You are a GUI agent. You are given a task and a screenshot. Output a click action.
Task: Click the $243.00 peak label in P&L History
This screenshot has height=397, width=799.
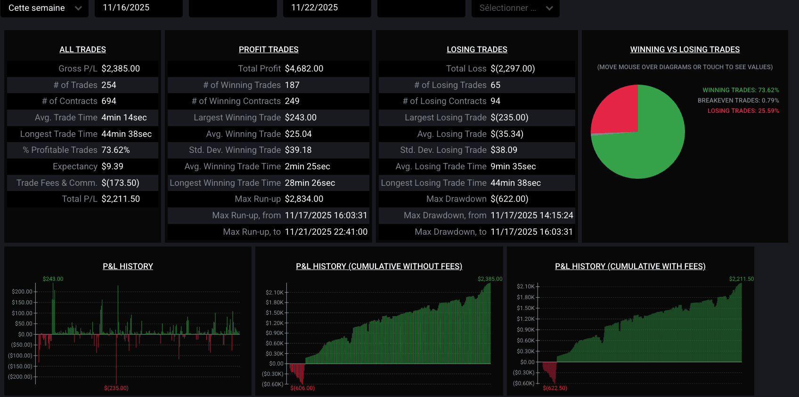53,279
